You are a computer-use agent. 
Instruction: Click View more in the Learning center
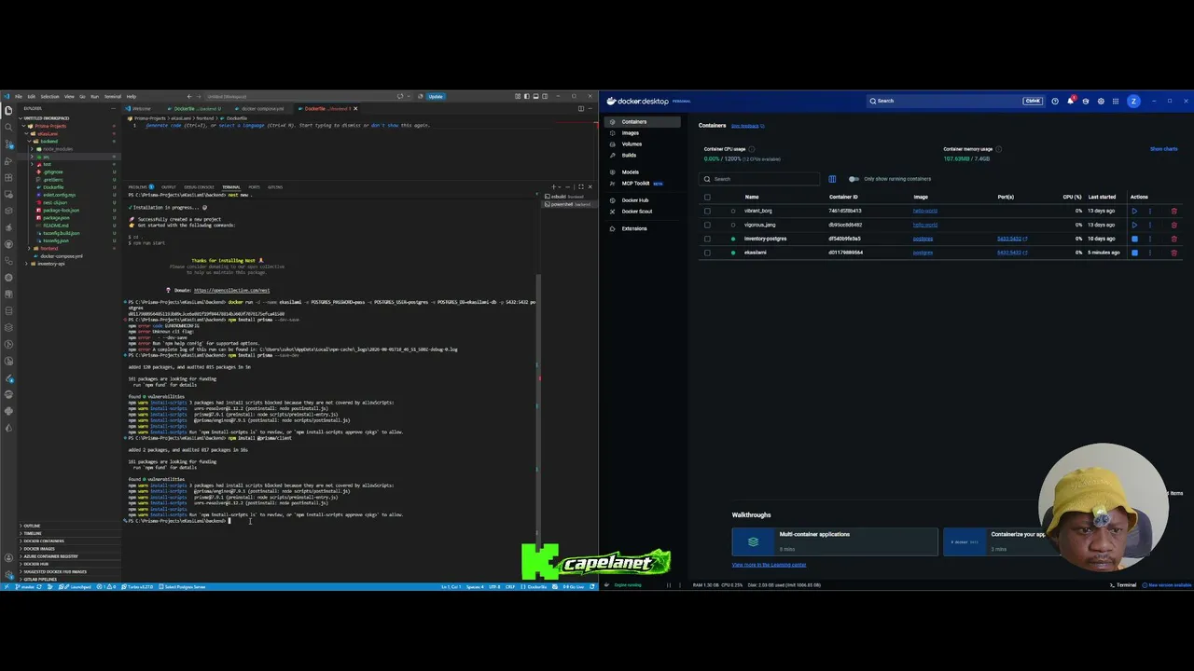[x=769, y=565]
